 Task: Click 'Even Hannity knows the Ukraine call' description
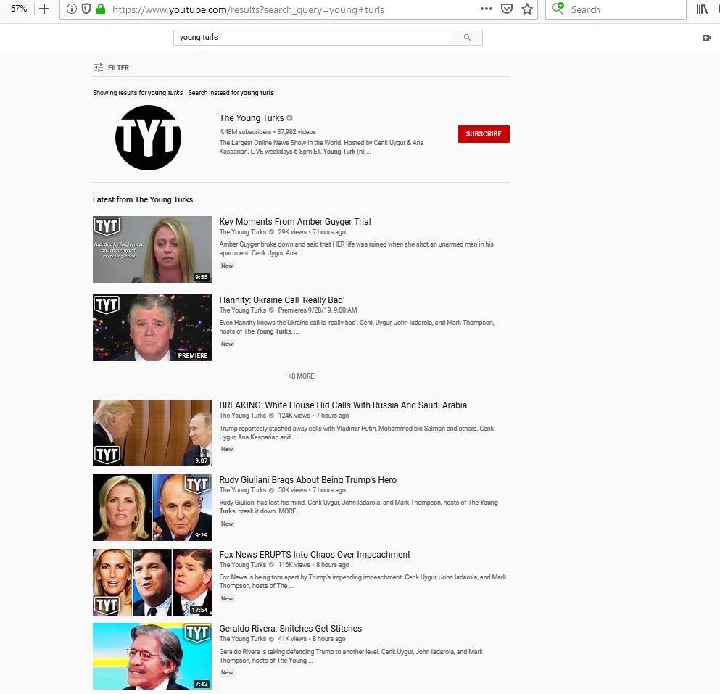point(356,327)
